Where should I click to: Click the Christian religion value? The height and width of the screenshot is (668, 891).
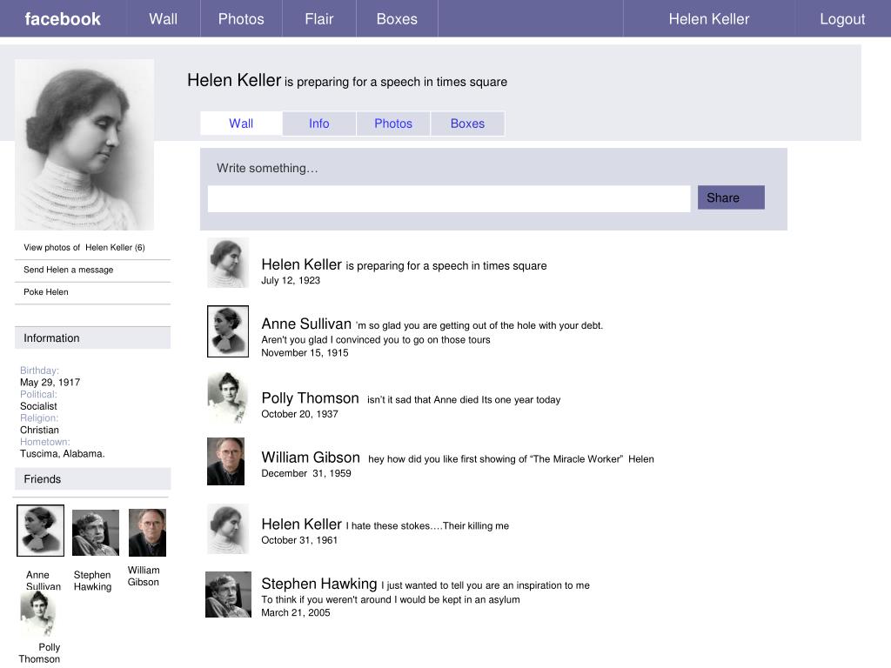coord(39,430)
